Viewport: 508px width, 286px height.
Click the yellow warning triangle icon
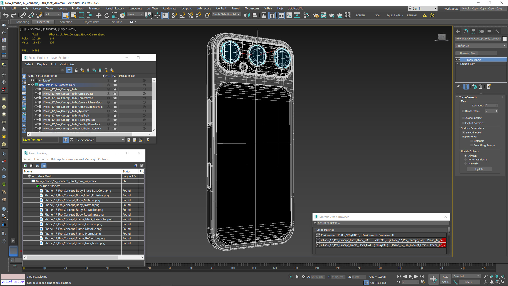pos(425,15)
